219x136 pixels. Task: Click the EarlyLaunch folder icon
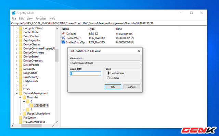tap(21, 81)
